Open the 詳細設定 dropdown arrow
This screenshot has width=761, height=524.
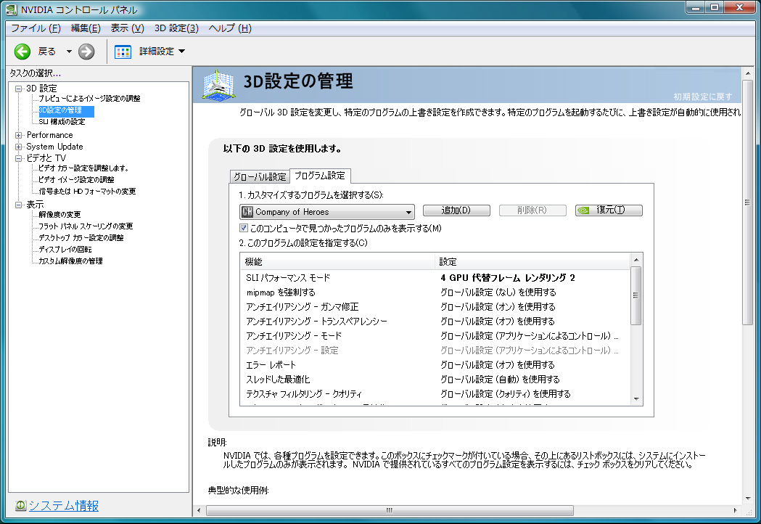click(182, 51)
